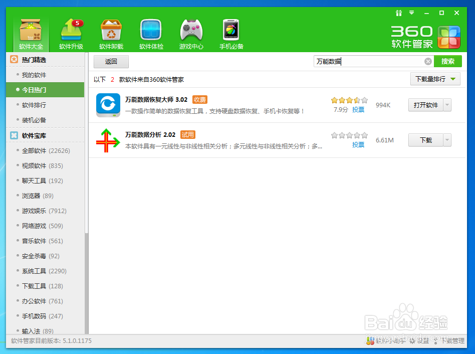Select 系统工具 (2290) category
The height and width of the screenshot is (354, 475).
(x=45, y=271)
